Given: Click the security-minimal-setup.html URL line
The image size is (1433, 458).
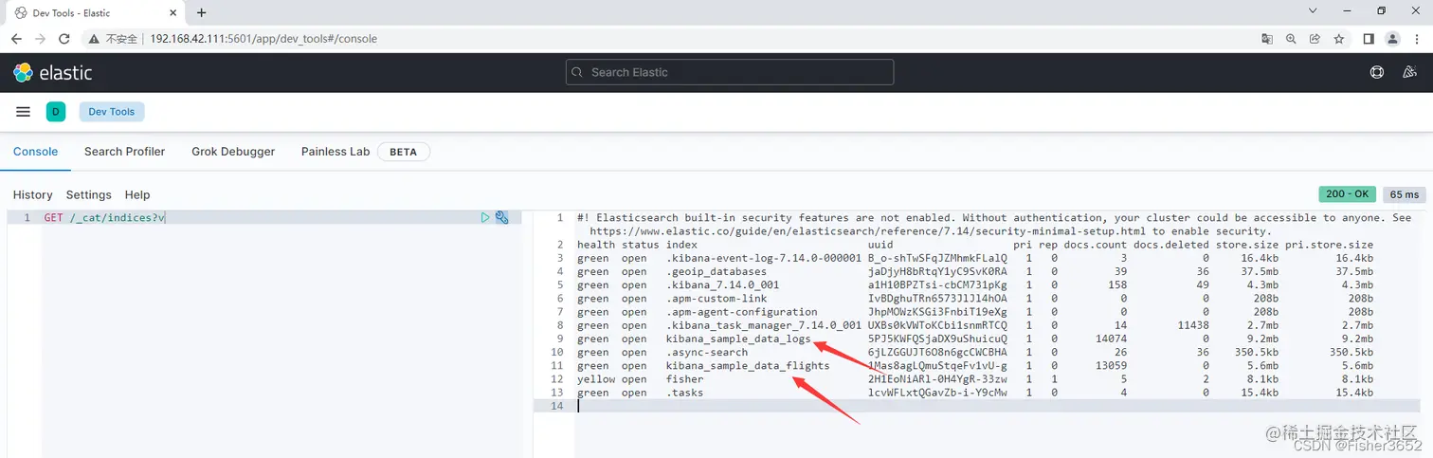Looking at the screenshot, I should (x=931, y=231).
